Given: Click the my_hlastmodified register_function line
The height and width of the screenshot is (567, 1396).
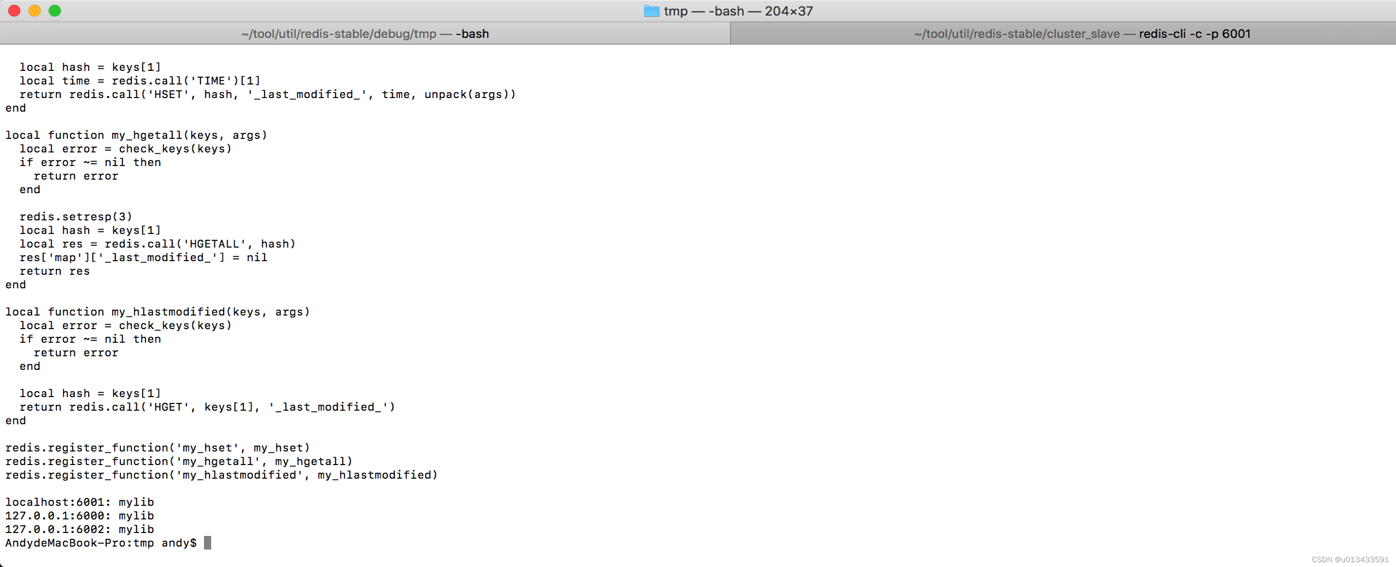Looking at the screenshot, I should pos(221,475).
